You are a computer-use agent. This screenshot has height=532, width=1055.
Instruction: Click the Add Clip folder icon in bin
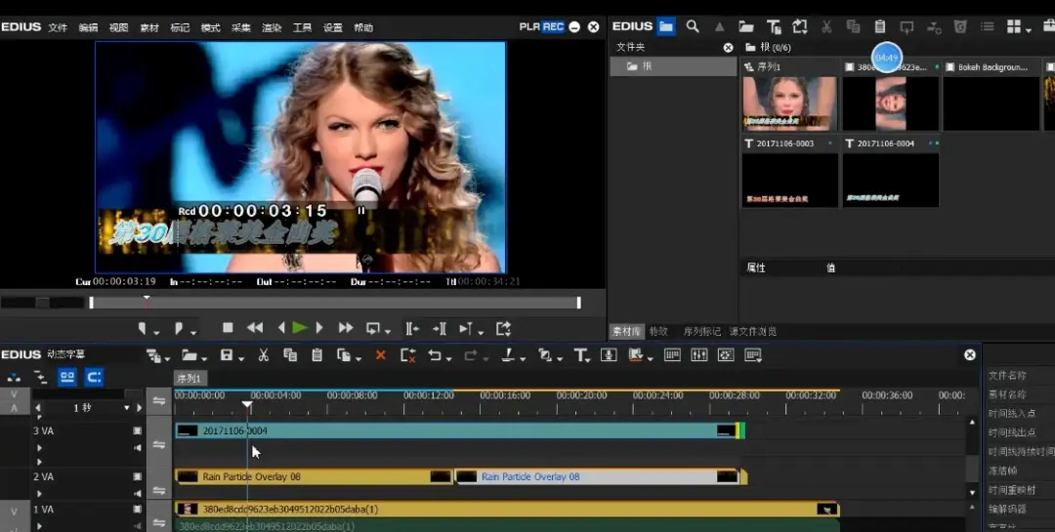[x=745, y=26]
